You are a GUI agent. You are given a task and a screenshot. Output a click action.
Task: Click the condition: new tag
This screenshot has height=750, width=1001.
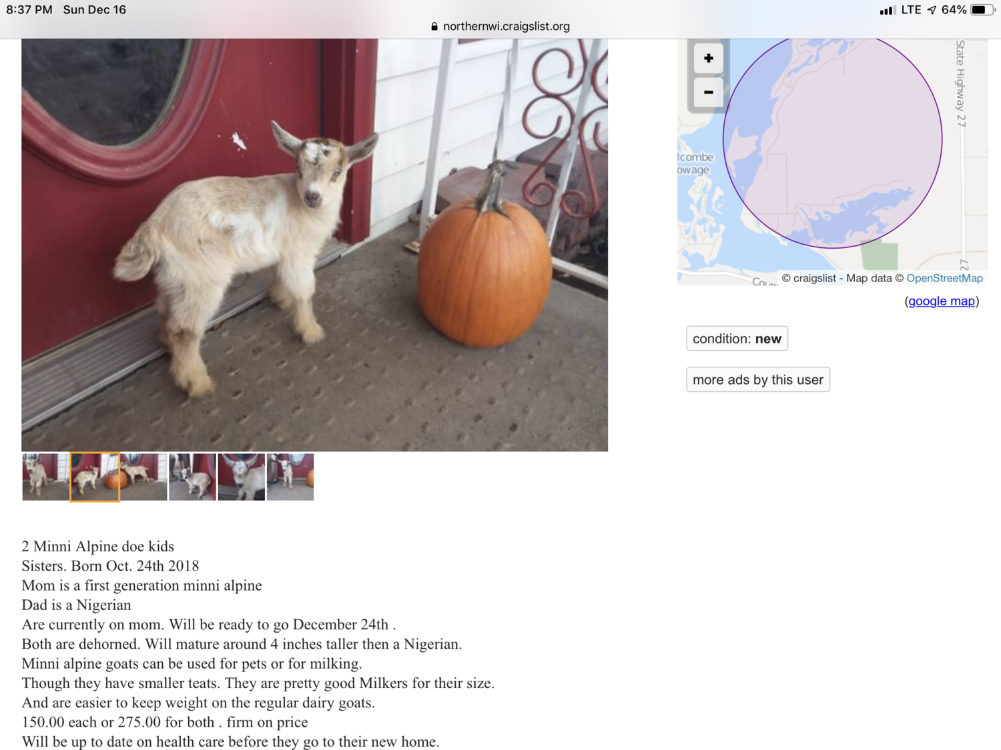pos(737,339)
